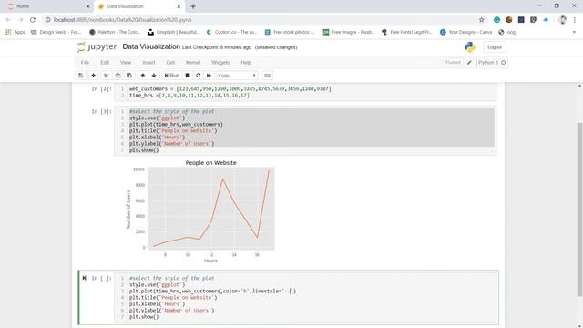Click the blue cloud extension icon
The height and width of the screenshot is (328, 583).
point(546,20)
